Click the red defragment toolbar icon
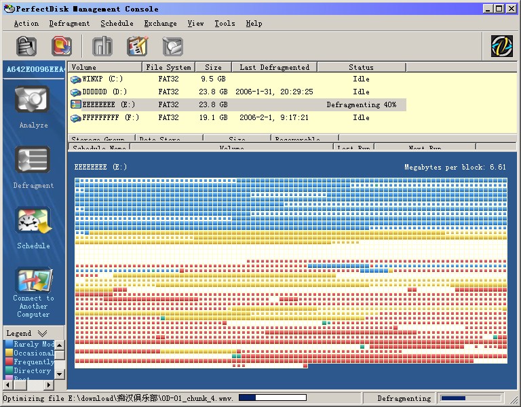The width and height of the screenshot is (521, 407). click(62, 46)
